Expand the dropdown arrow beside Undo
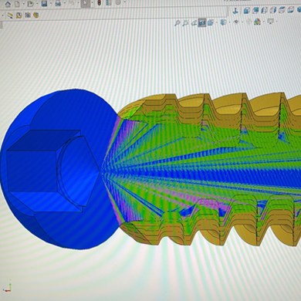 78,2
